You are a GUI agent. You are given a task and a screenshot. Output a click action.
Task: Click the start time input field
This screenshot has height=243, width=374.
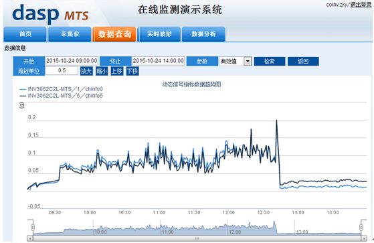(72, 61)
